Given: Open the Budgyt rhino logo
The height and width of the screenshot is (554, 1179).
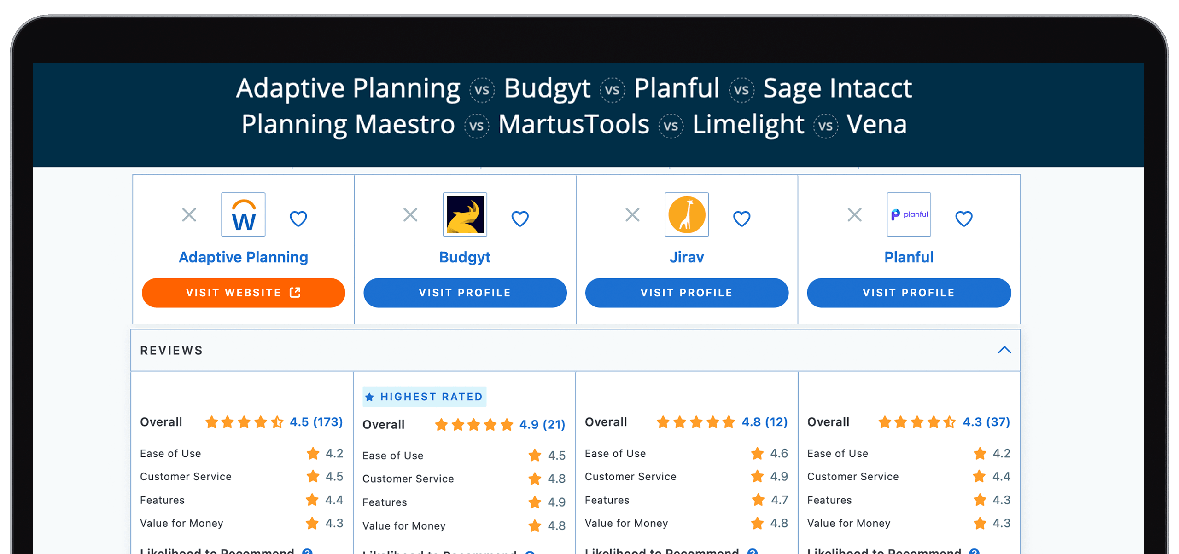Looking at the screenshot, I should coord(465,214).
